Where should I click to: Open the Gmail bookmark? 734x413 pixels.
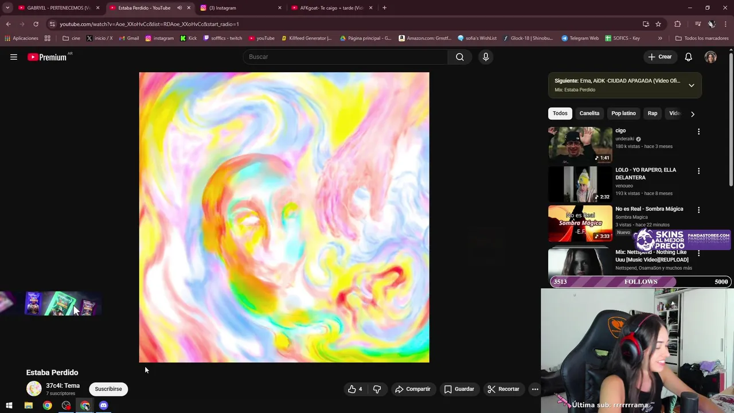(x=129, y=38)
